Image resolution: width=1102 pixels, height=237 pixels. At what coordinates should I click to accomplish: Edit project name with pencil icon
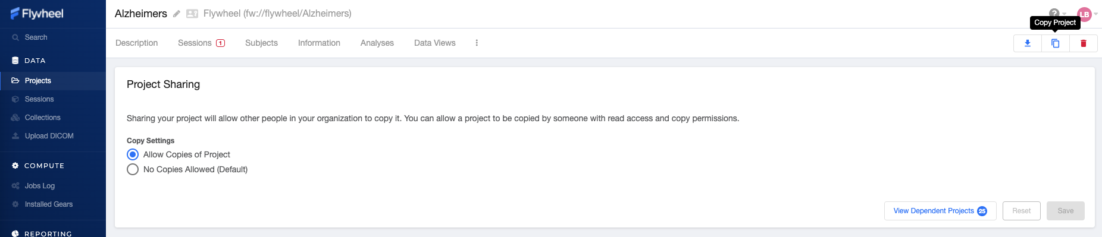point(177,14)
